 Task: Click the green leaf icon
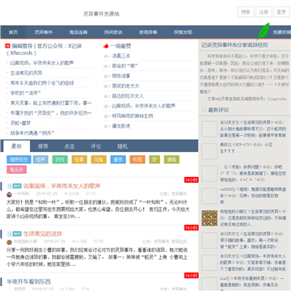pyautogui.click(x=263, y=32)
